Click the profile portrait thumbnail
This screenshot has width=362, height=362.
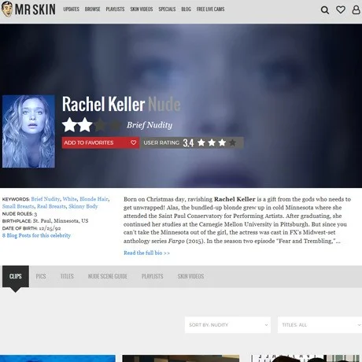pos(28,131)
